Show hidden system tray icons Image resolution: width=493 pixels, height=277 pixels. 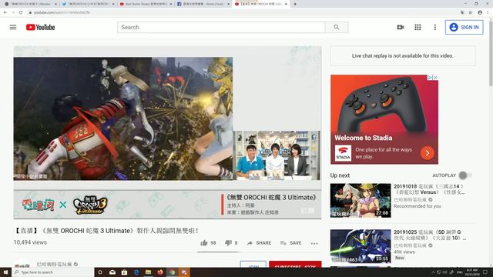pyautogui.click(x=433, y=272)
